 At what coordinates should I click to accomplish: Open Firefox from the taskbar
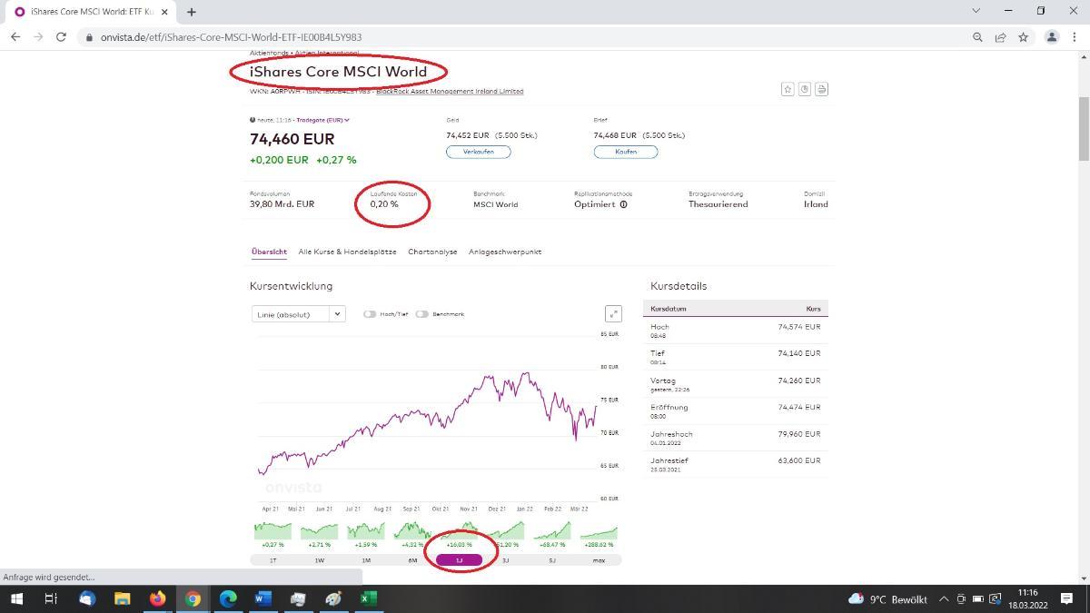(x=158, y=598)
